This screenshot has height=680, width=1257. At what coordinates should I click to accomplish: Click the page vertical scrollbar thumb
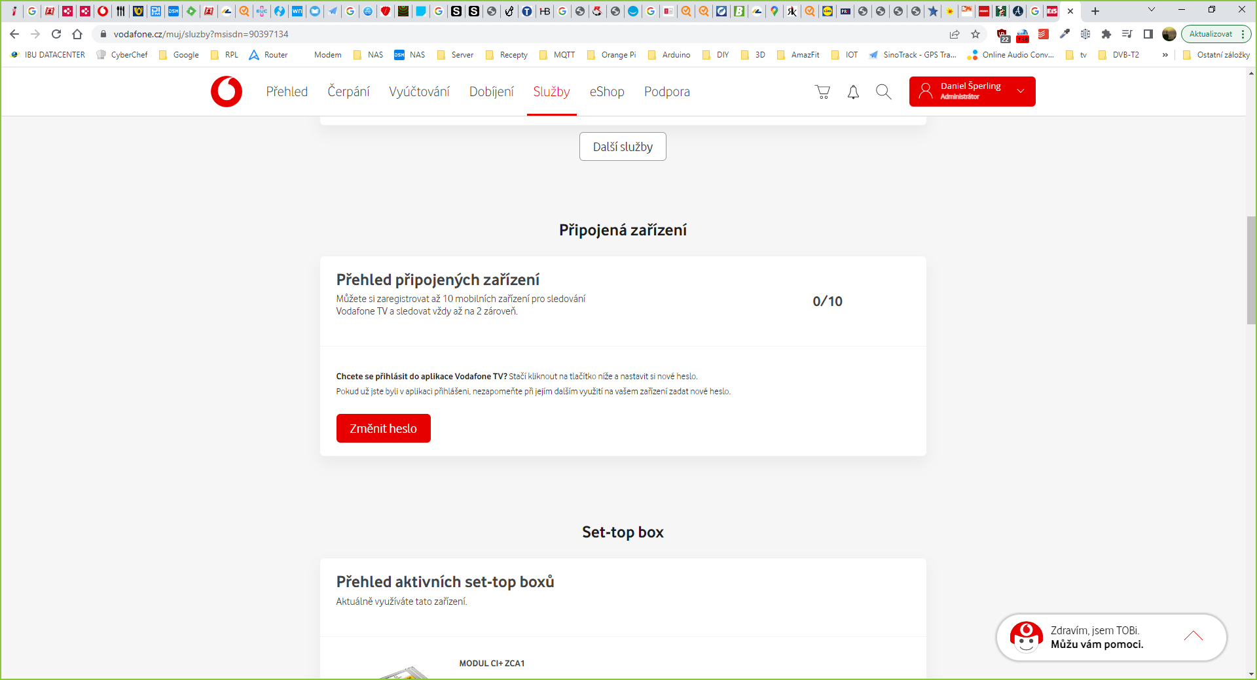pos(1252,270)
